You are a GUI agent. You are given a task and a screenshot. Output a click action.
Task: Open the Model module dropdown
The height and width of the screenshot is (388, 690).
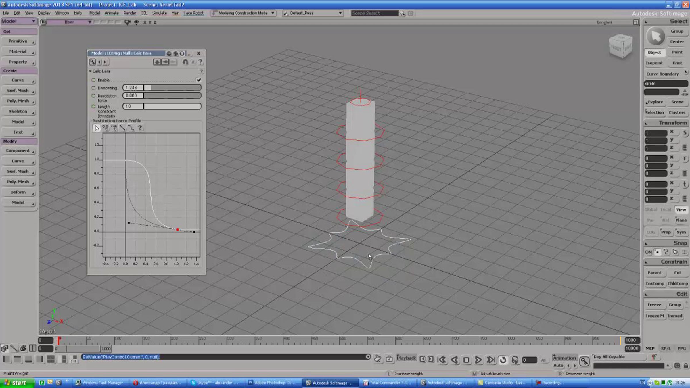pos(19,21)
